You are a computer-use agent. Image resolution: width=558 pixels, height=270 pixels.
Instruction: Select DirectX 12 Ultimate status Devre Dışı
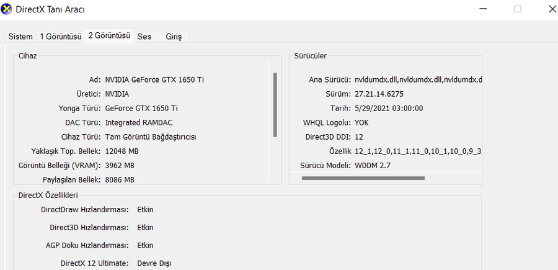coord(154,264)
